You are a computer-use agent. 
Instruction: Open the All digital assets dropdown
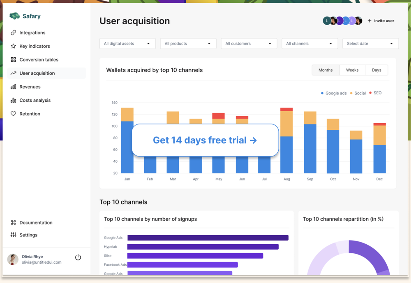[x=127, y=44]
